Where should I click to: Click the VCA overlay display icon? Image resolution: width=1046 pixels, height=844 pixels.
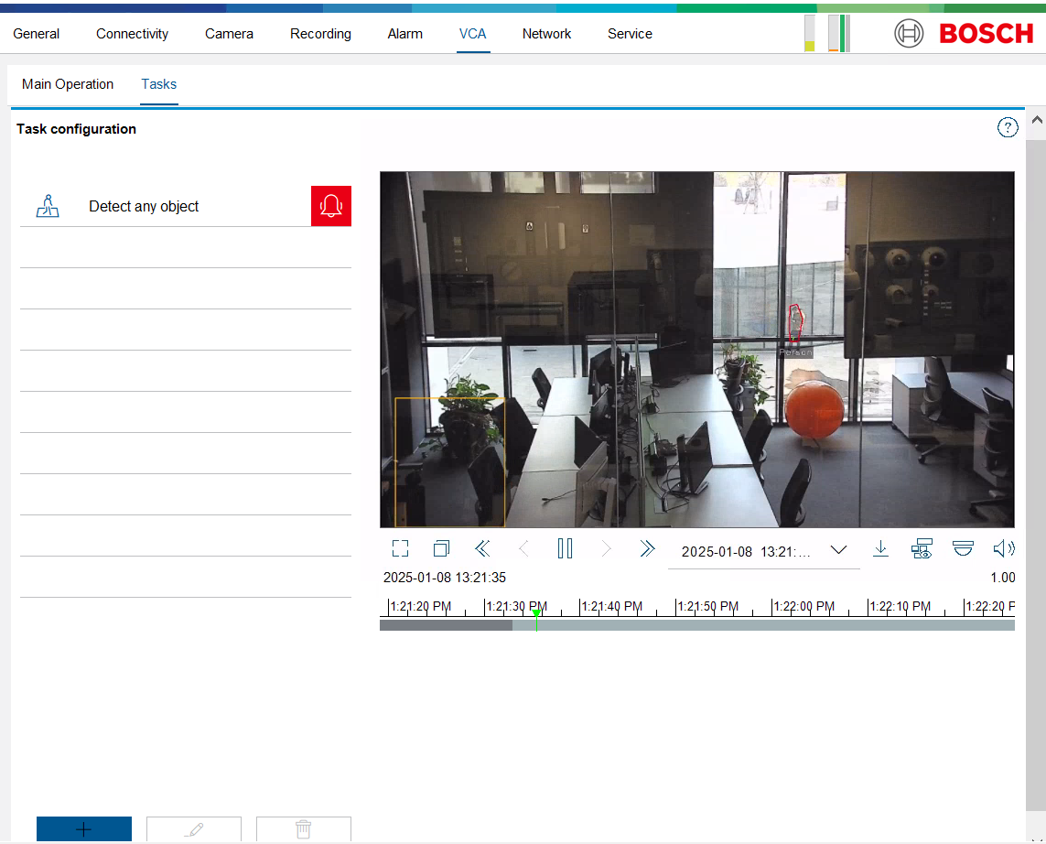point(922,549)
